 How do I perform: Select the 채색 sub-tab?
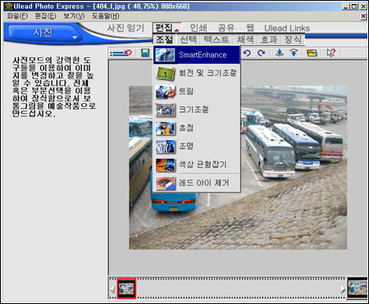tap(245, 39)
